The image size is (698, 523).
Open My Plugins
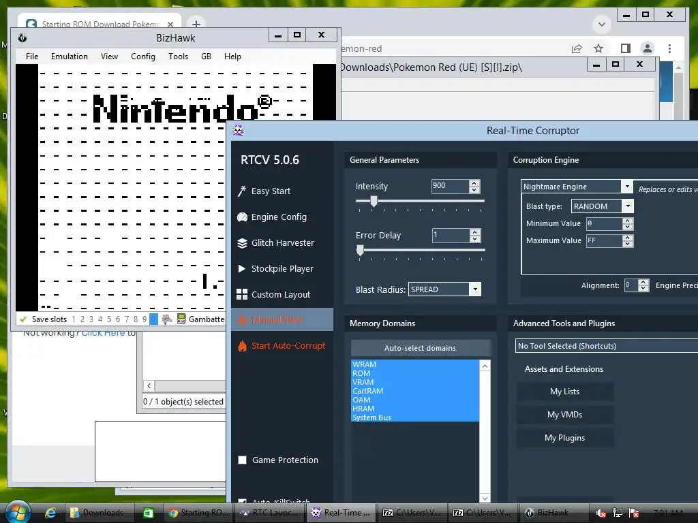pyautogui.click(x=565, y=438)
